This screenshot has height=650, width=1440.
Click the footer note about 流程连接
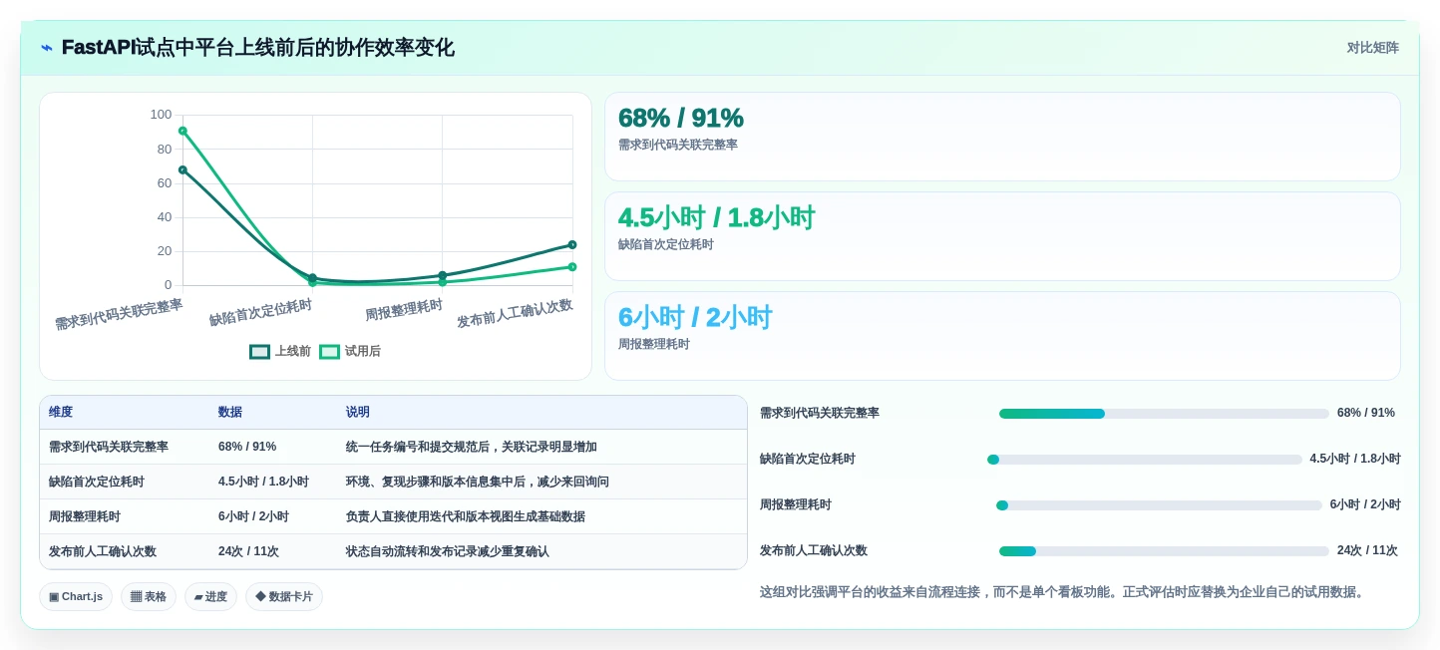1062,591
